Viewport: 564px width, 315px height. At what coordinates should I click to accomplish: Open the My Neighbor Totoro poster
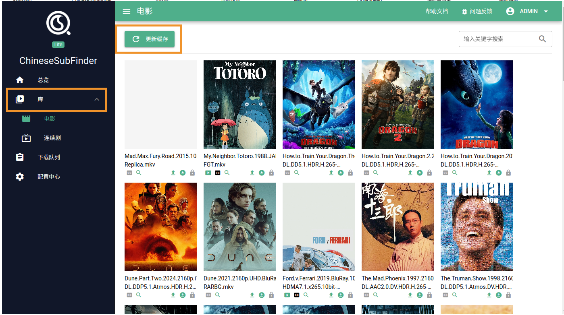tap(240, 105)
